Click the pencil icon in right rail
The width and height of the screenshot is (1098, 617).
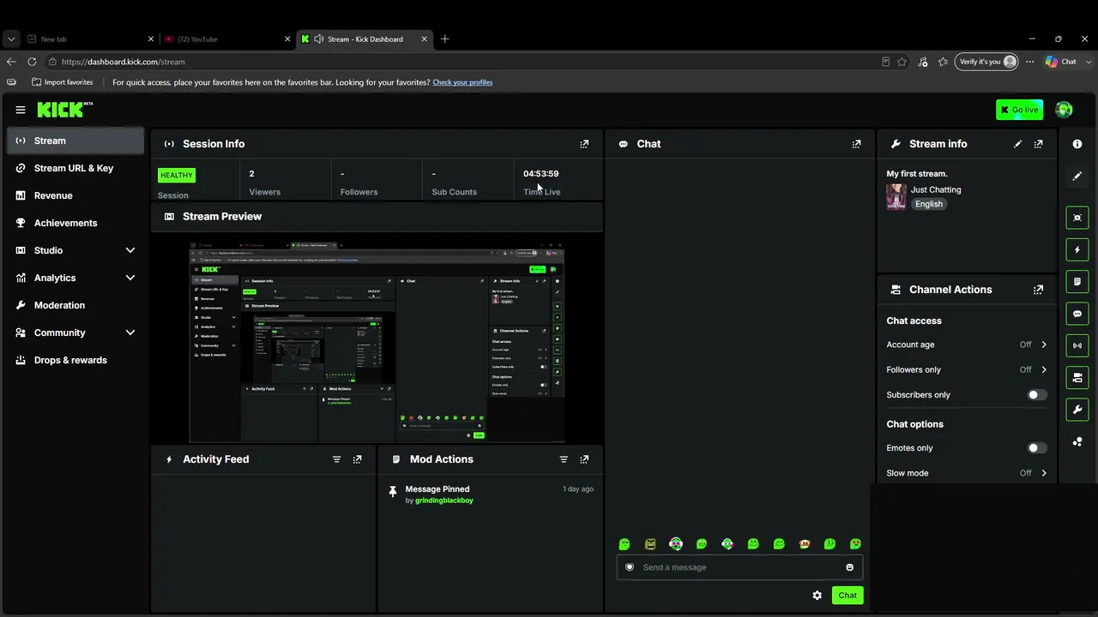1077,177
